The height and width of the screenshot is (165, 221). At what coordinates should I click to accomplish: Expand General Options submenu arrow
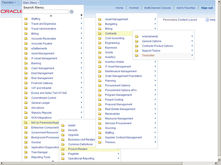tap(192, 41)
